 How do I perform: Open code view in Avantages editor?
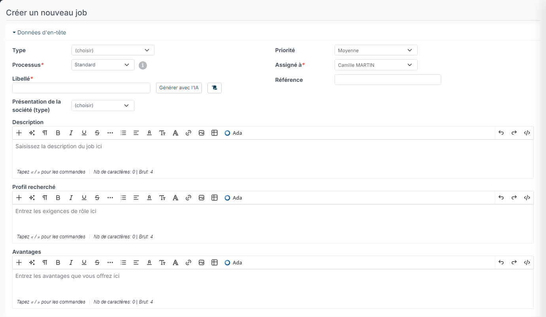527,262
